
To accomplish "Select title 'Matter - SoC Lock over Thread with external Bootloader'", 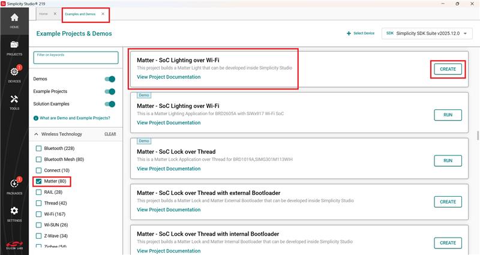I will coord(208,193).
